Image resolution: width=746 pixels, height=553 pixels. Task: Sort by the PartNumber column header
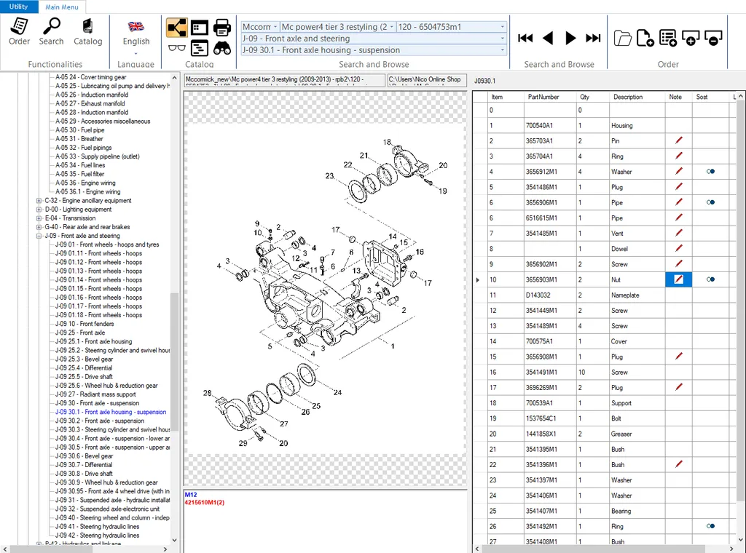coord(543,97)
